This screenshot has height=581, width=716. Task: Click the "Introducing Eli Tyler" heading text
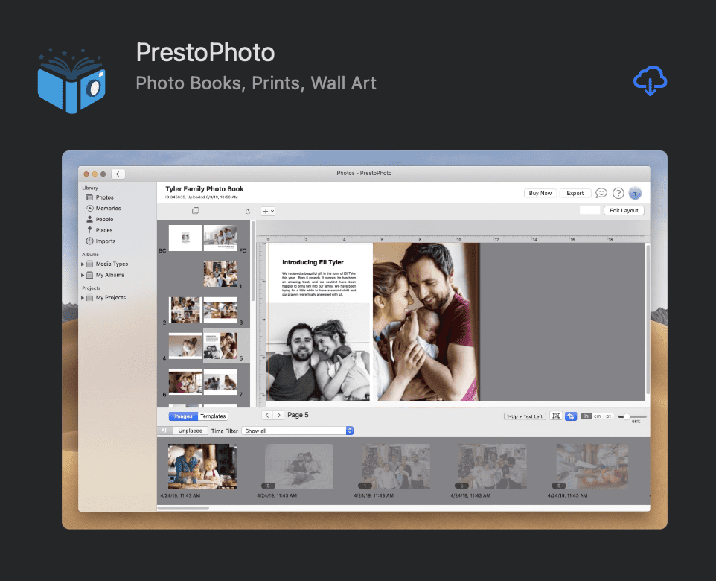click(x=313, y=262)
